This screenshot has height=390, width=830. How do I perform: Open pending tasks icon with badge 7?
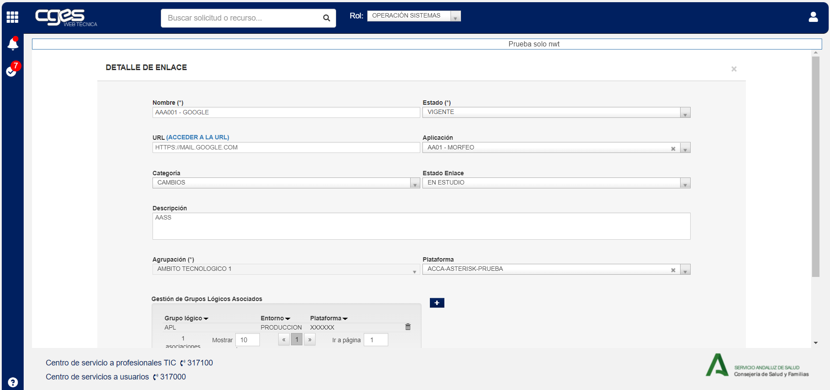(x=12, y=69)
